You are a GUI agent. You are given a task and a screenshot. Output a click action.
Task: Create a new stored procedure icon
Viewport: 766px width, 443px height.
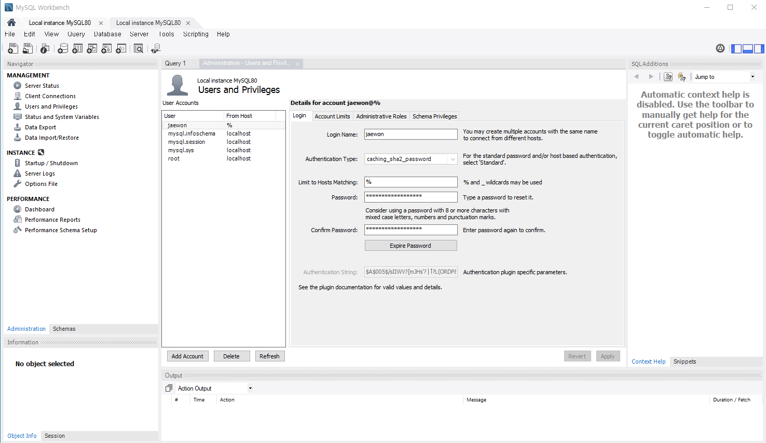(106, 48)
